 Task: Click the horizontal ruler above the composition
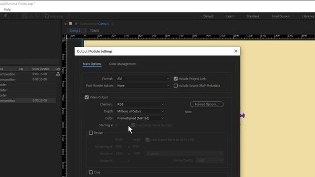tap(190, 36)
